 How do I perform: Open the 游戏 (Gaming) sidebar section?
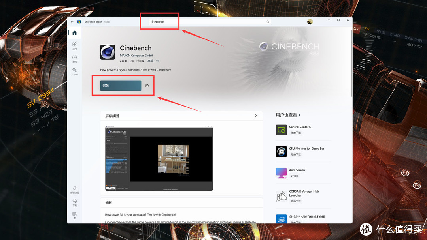pos(74,59)
